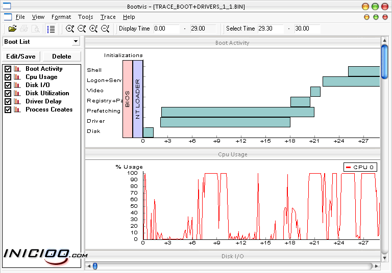Click chart icon next to Boot Activity

17,69
